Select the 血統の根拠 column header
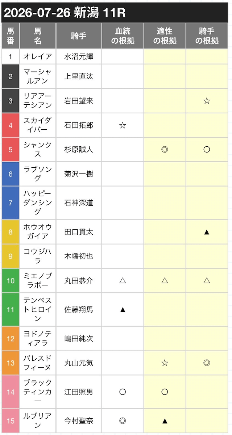Image resolution: width=232 pixels, height=435 pixels. click(x=123, y=36)
